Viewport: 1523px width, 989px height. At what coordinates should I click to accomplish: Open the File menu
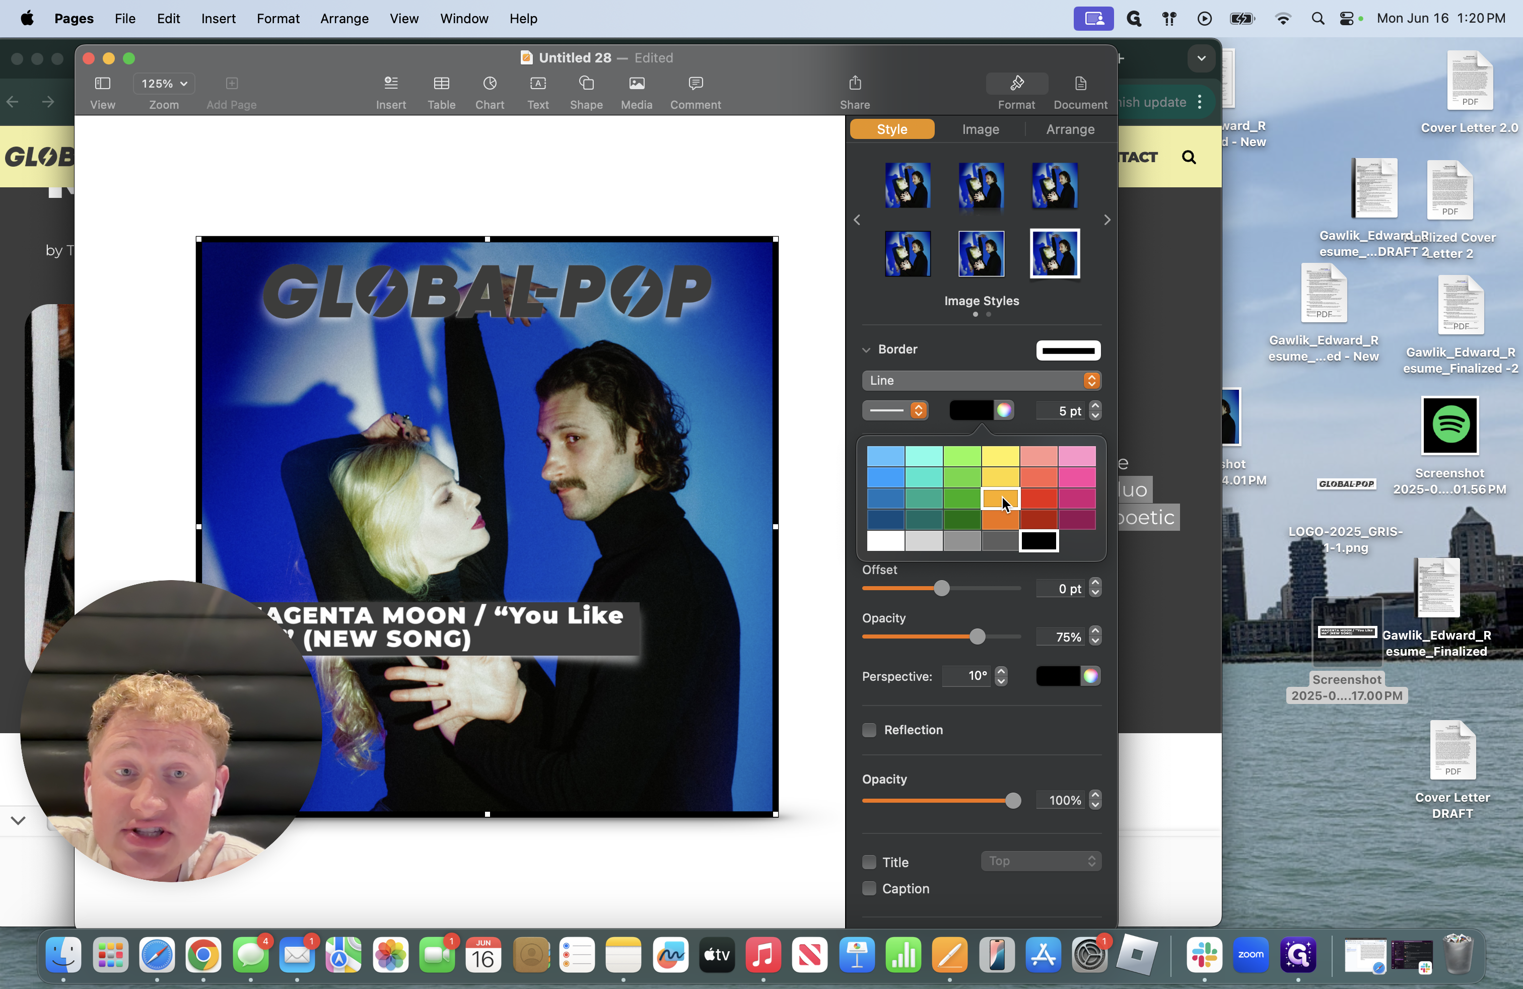[125, 19]
